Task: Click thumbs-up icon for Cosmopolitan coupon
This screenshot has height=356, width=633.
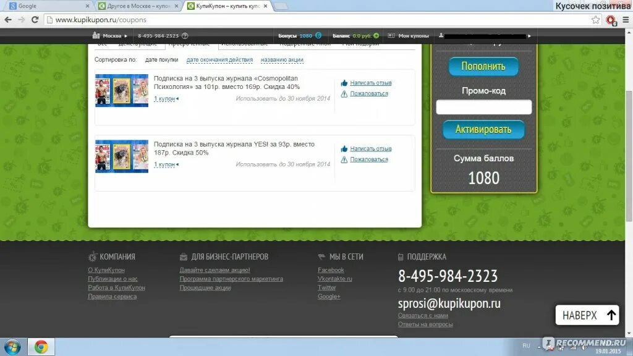Action: point(344,83)
